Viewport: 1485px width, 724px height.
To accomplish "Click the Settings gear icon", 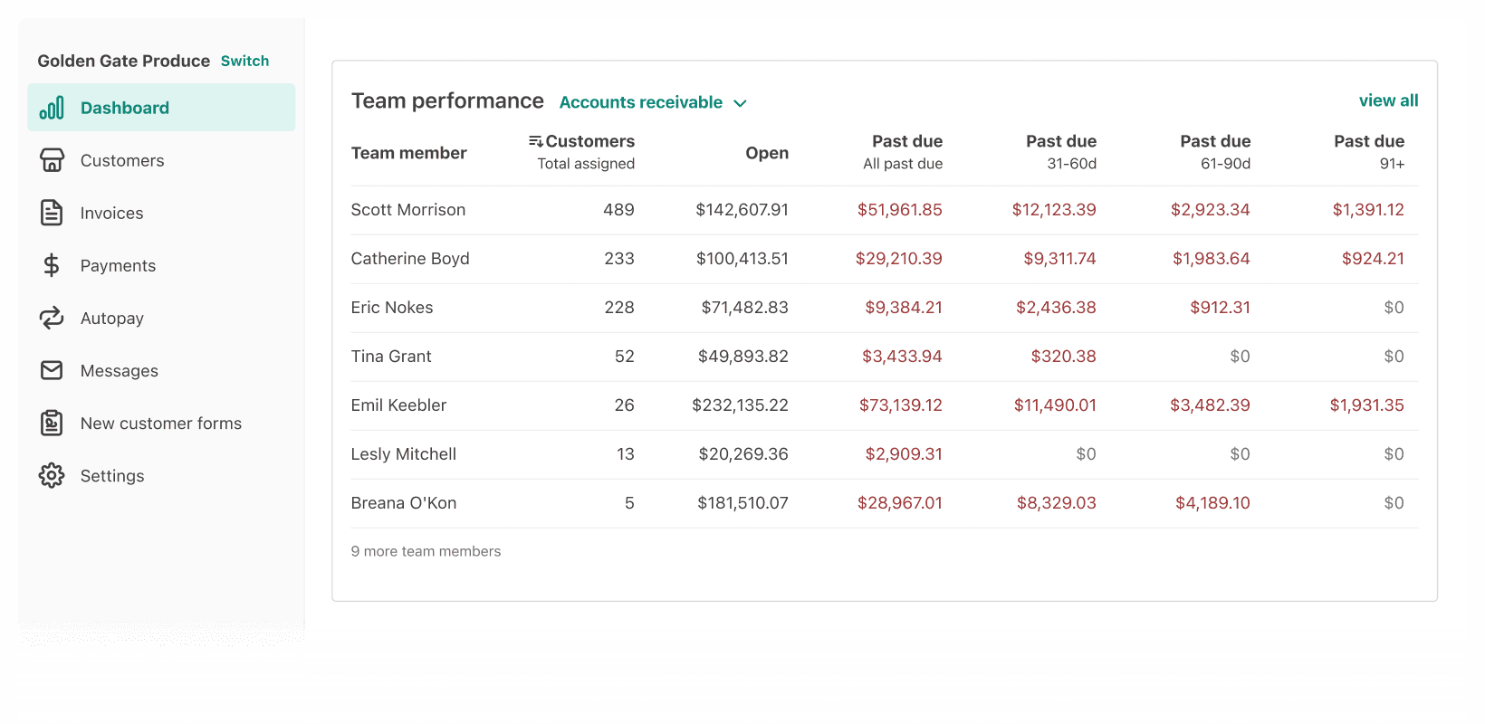I will point(52,475).
